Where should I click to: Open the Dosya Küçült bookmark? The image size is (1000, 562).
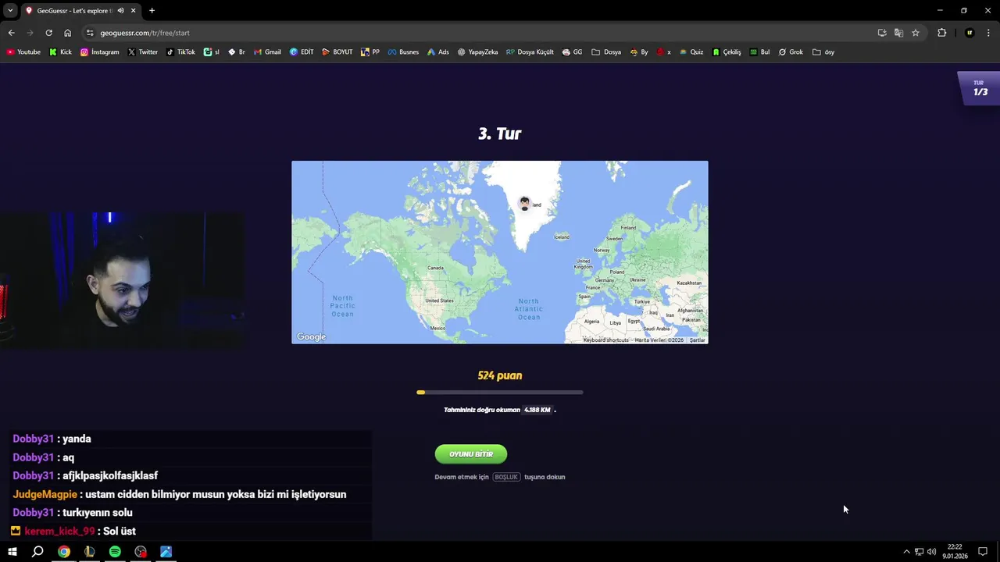coord(530,52)
